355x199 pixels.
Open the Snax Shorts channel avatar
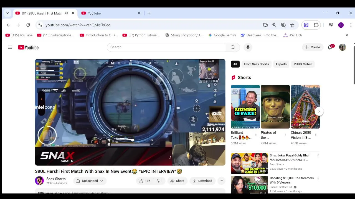pos(39,181)
